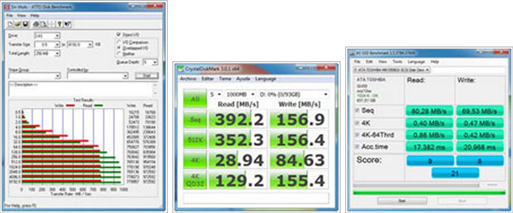513x213 pixels.
Task: Open the View menu in ATTO
Action: (x=21, y=15)
